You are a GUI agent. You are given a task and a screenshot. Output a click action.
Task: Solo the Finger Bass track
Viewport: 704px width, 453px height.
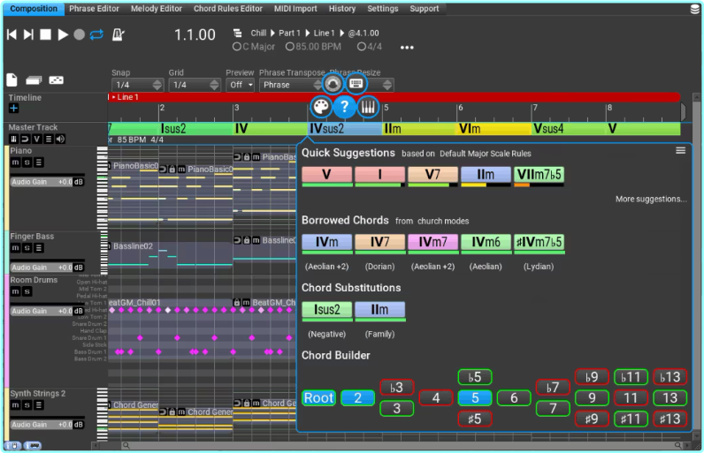(27, 248)
